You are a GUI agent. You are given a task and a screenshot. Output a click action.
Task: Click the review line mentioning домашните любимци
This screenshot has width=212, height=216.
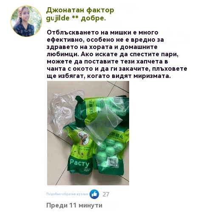[102, 47]
